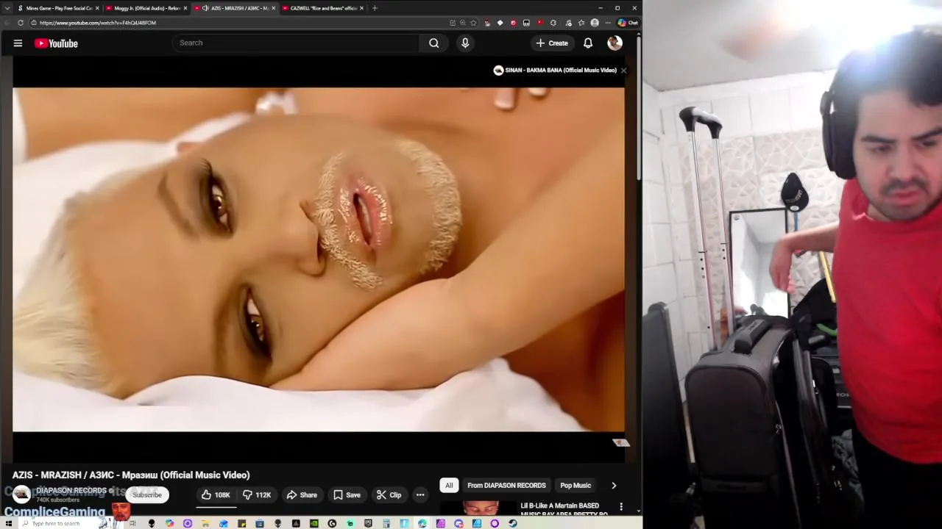Open the tab search dropdown arrow
This screenshot has height=529, width=942.
[x=7, y=8]
